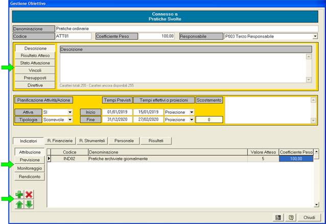Move indicator up with green up arrow

click(18, 205)
